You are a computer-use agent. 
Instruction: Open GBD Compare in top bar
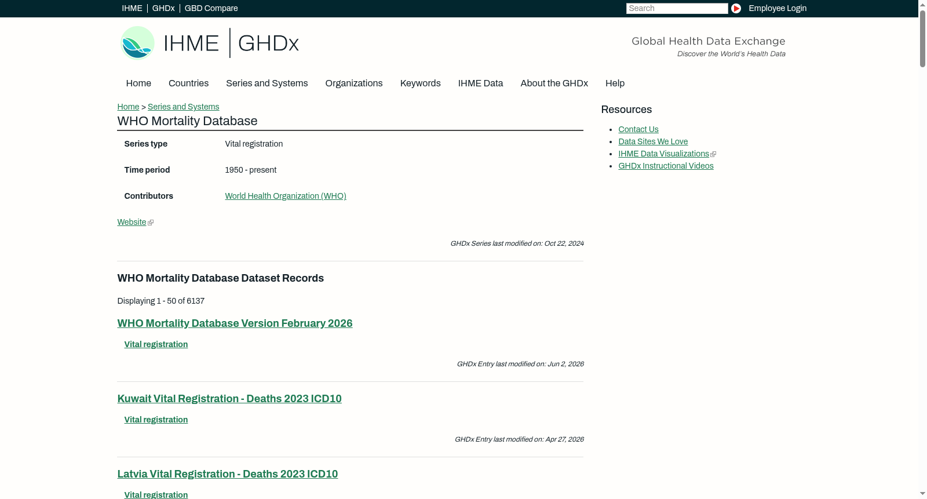coord(211,8)
